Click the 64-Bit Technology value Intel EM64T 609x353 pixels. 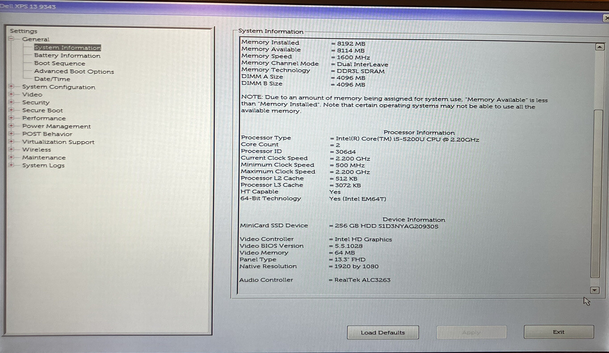click(x=358, y=199)
